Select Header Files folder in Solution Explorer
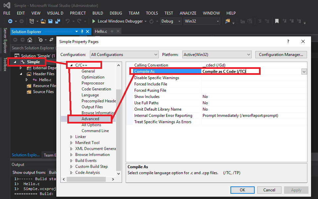The width and height of the screenshot is (318, 199). [43, 74]
